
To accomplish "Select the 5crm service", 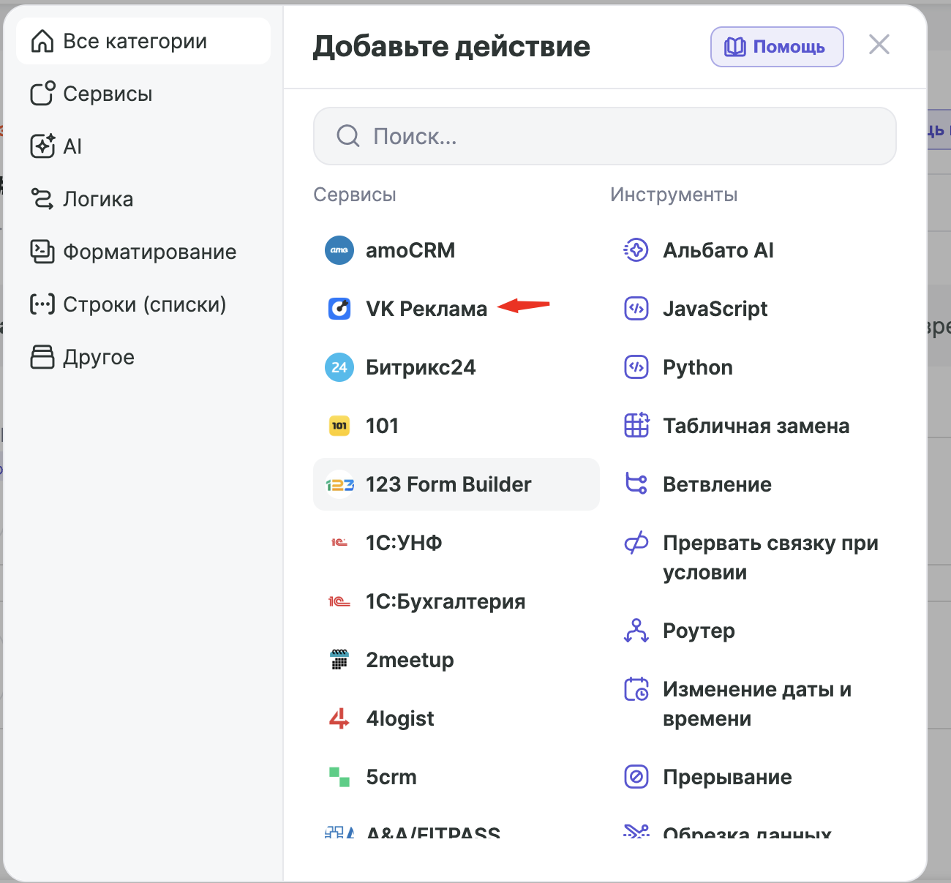I will tap(456, 777).
